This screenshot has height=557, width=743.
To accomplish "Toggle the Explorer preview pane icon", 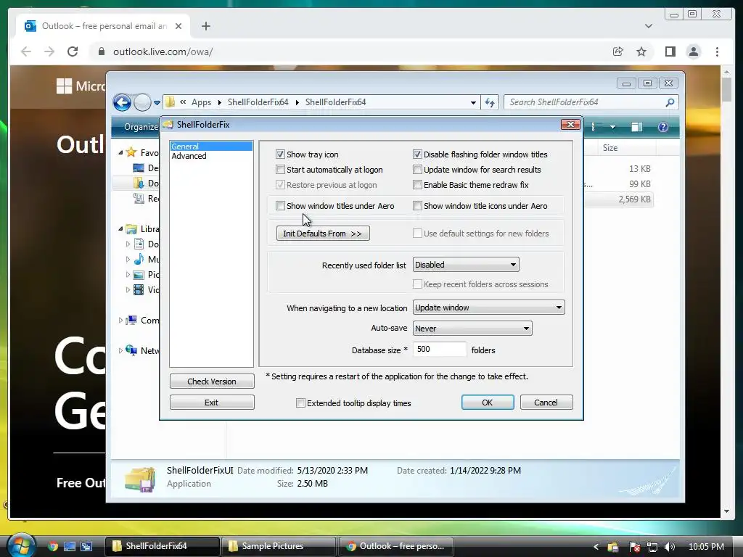I will coord(637,127).
